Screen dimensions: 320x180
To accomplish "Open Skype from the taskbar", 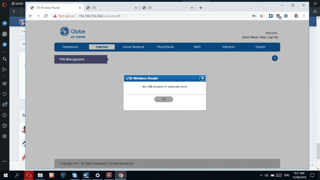I will tap(75, 175).
